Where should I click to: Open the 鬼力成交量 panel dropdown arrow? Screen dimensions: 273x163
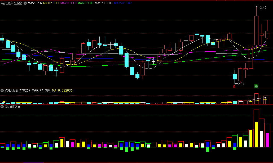click(x=2, y=107)
